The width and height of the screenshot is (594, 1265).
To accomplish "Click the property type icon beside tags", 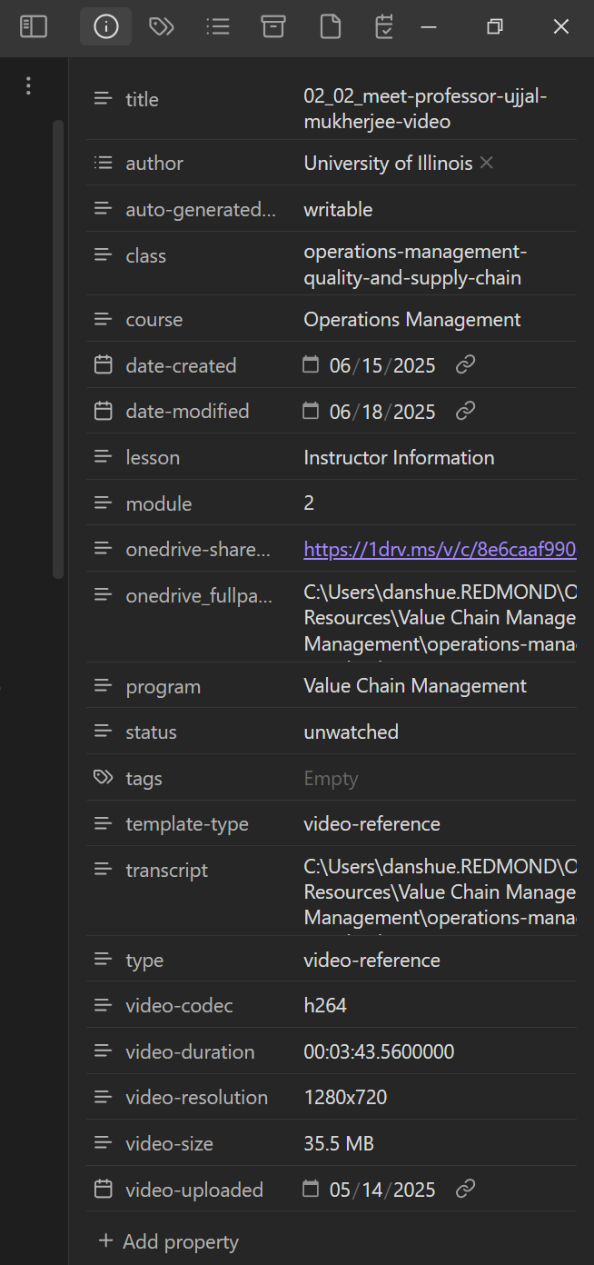I will click(x=104, y=778).
